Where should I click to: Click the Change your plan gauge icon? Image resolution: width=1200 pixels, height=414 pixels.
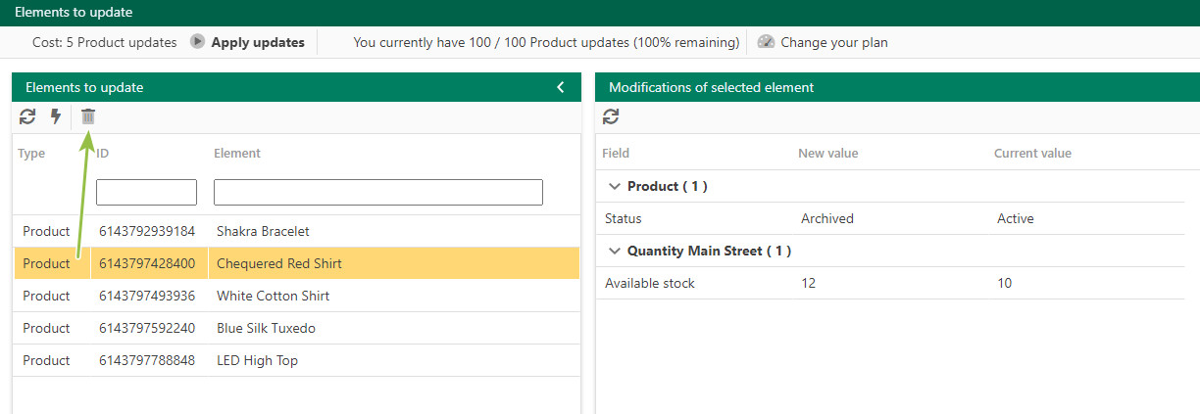[x=766, y=42]
